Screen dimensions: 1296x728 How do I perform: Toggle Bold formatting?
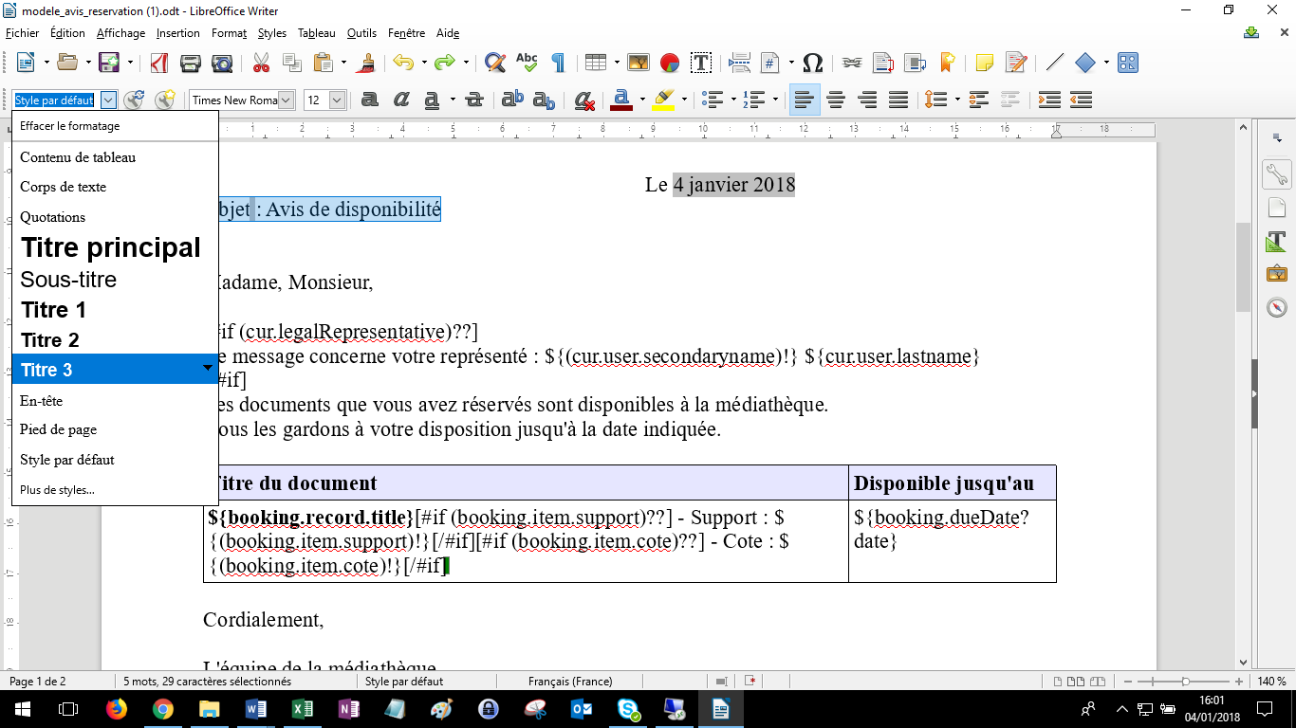pyautogui.click(x=370, y=100)
